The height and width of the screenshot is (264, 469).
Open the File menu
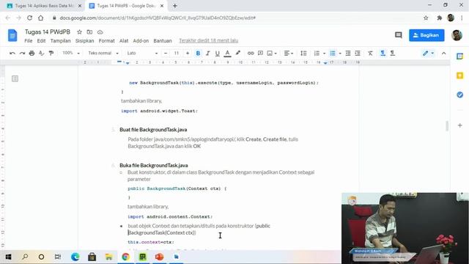point(29,41)
